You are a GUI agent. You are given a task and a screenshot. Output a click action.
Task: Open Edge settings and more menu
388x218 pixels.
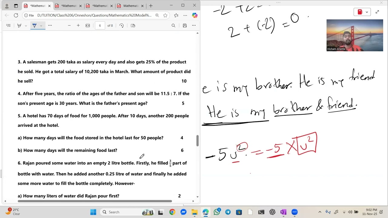[x=185, y=15]
